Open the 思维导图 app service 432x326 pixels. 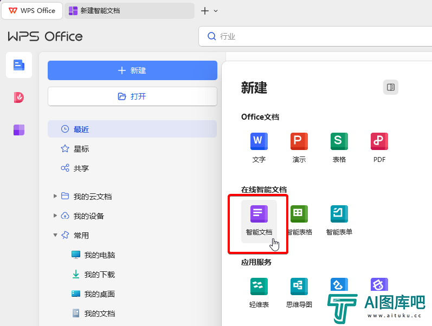299,286
